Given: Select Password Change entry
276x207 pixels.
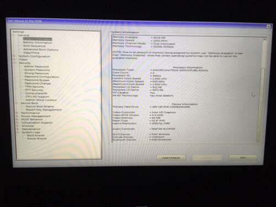Looking at the screenshot, I should tap(38, 83).
